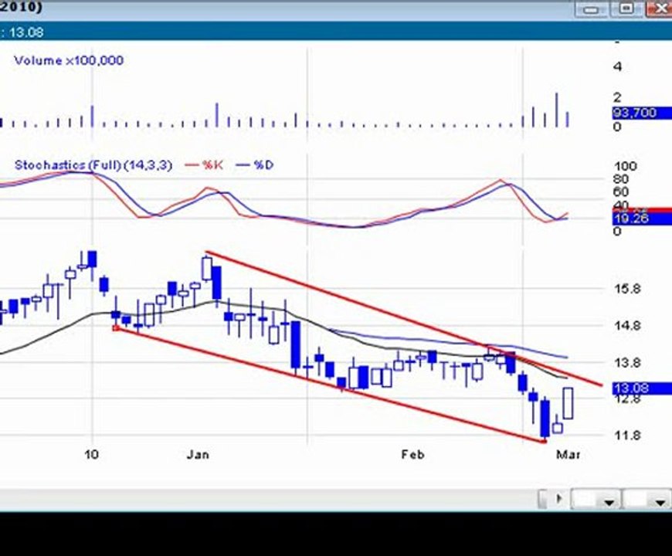Click the "19.26" stochastic value tag

click(642, 219)
